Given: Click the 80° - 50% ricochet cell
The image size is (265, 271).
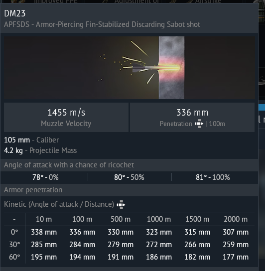Looking at the screenshot, I should 129,177.
